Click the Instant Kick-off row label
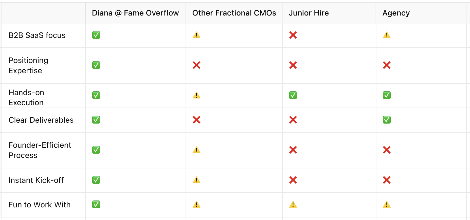The height and width of the screenshot is (220, 470). pyautogui.click(x=36, y=180)
